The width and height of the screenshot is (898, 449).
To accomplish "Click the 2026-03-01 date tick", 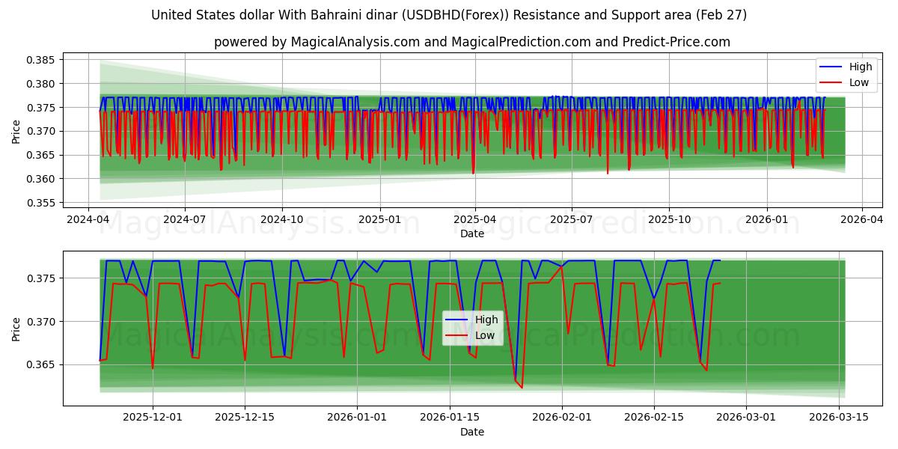I will pyautogui.click(x=746, y=418).
